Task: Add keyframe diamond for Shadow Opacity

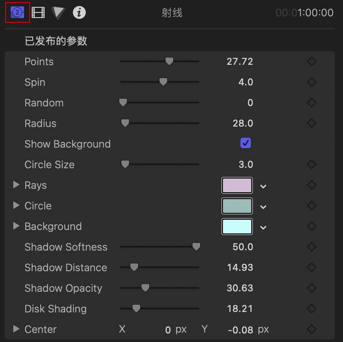Action: [x=312, y=288]
